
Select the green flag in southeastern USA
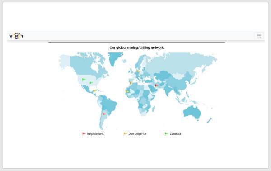pyautogui.click(x=91, y=83)
